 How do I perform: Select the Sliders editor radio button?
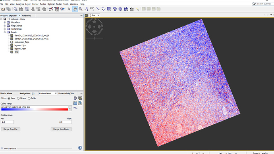click(x=18, y=99)
